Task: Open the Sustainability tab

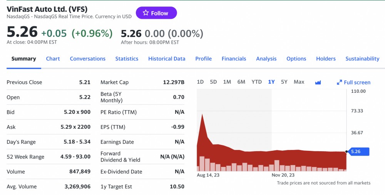Action: [362, 58]
